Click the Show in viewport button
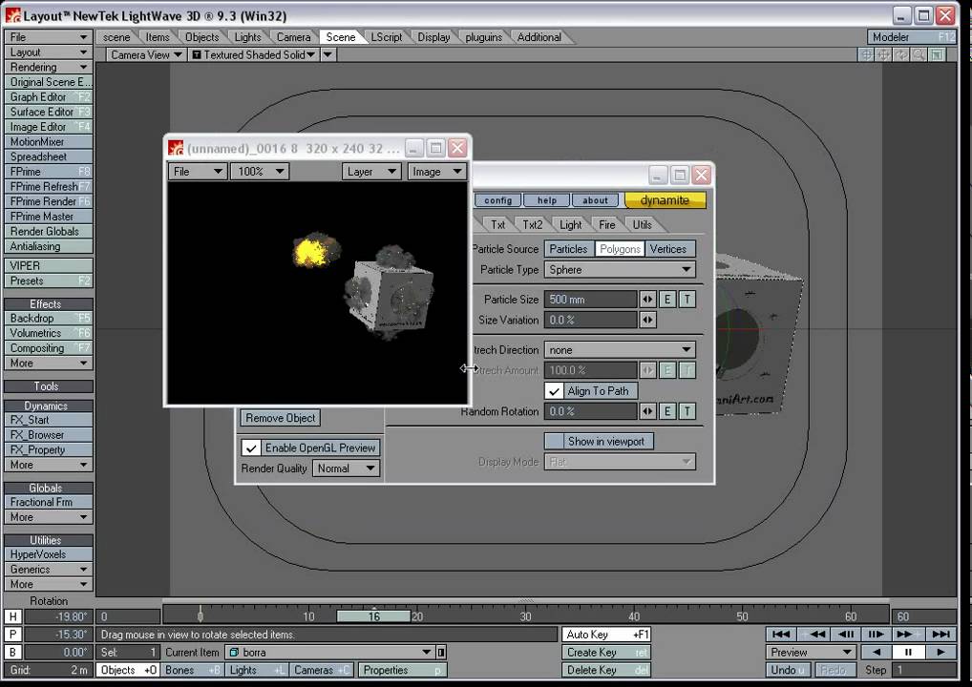Screen dimensions: 972x687 coord(599,441)
